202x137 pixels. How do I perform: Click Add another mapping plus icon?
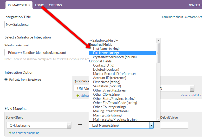(10, 133)
